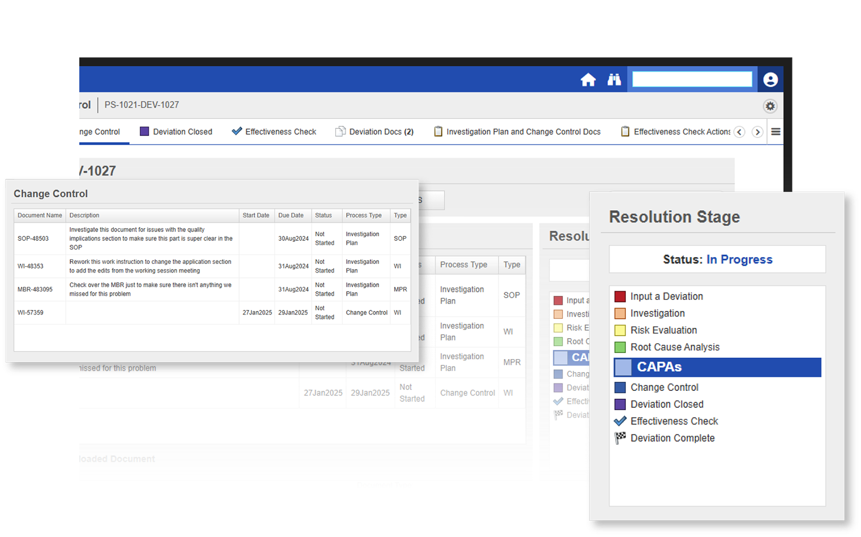Select the CAPAs resolution stage

(659, 367)
